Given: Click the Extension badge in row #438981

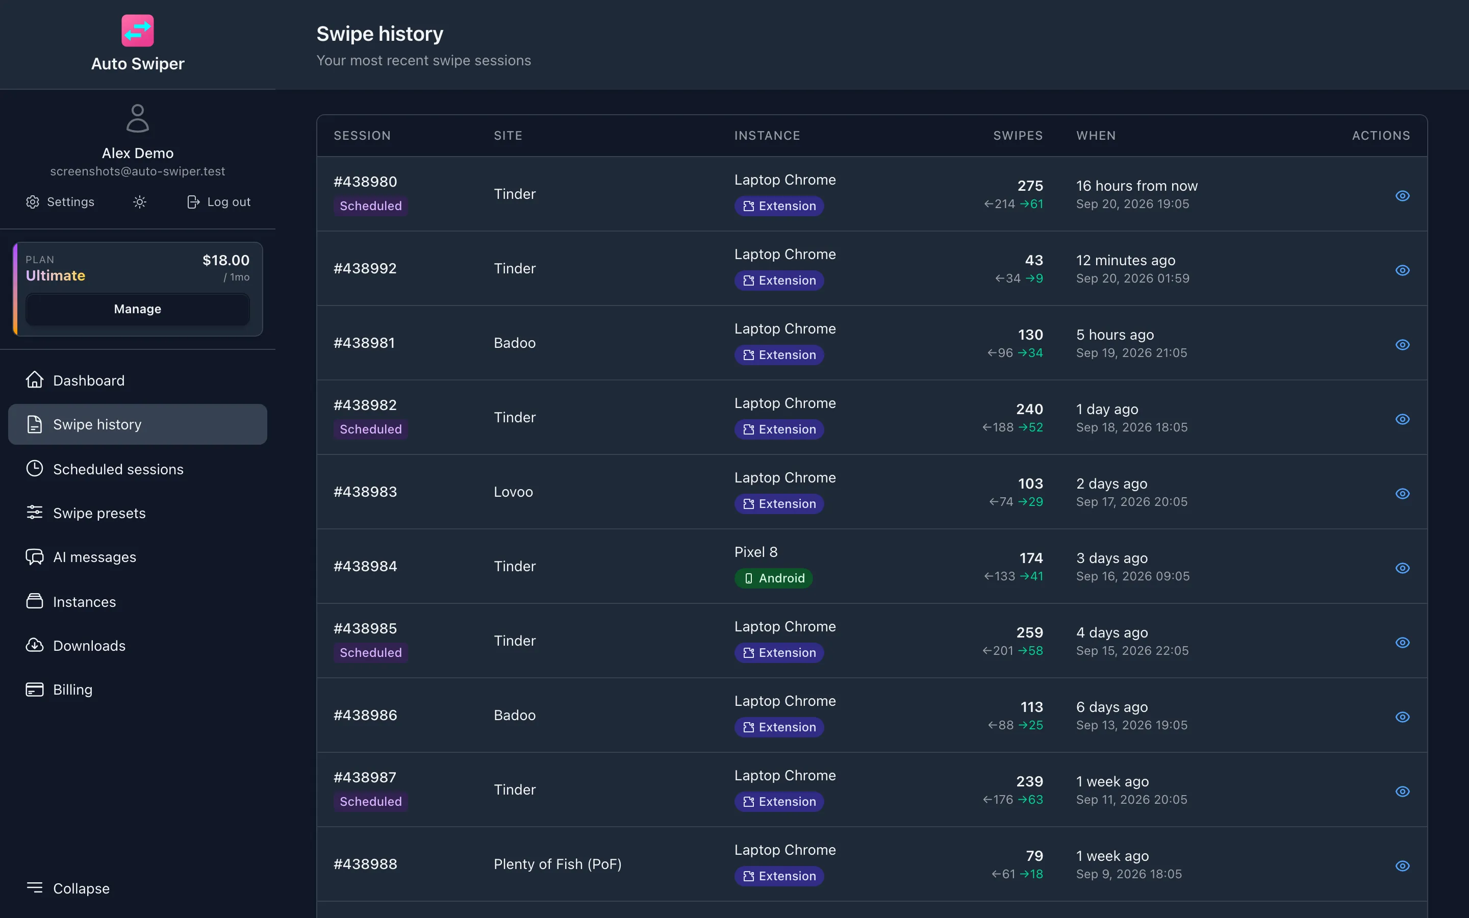Looking at the screenshot, I should 779,354.
